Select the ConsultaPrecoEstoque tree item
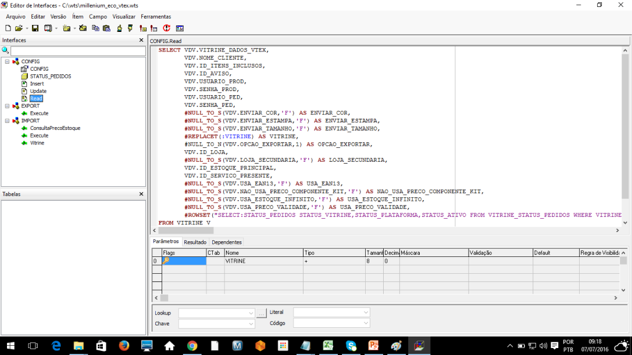The width and height of the screenshot is (632, 355). click(x=55, y=128)
